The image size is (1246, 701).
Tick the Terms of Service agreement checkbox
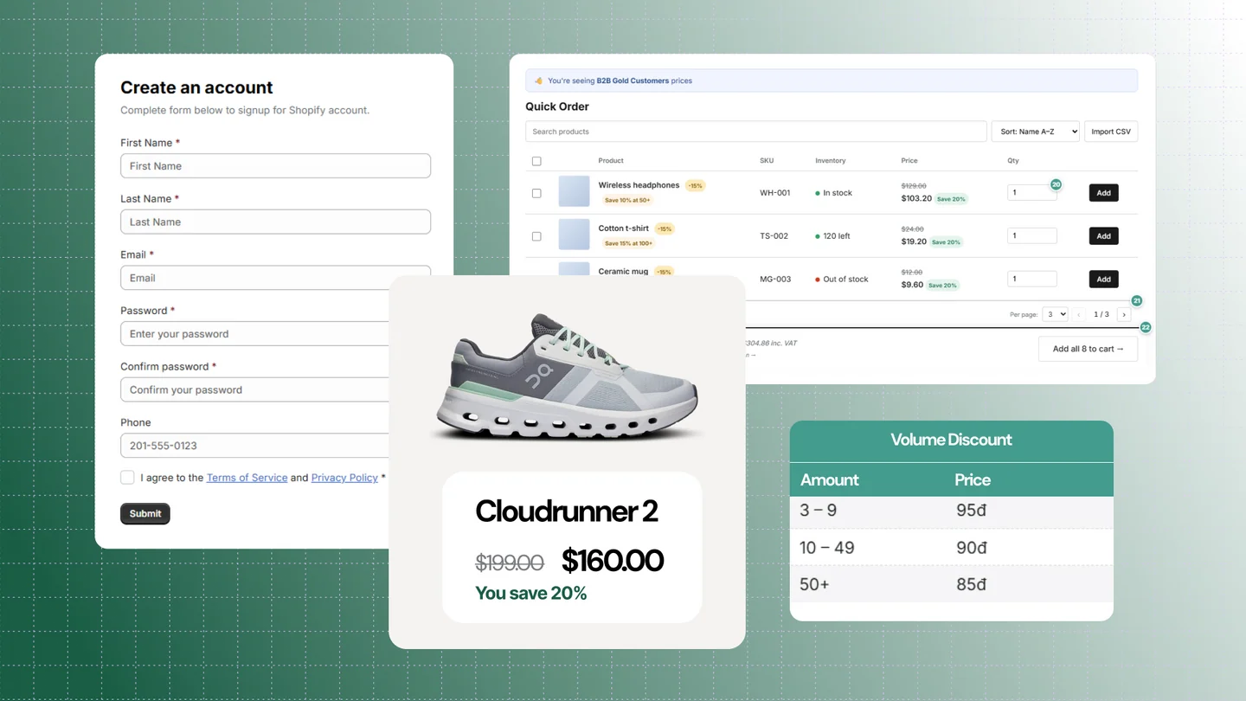[x=127, y=478]
